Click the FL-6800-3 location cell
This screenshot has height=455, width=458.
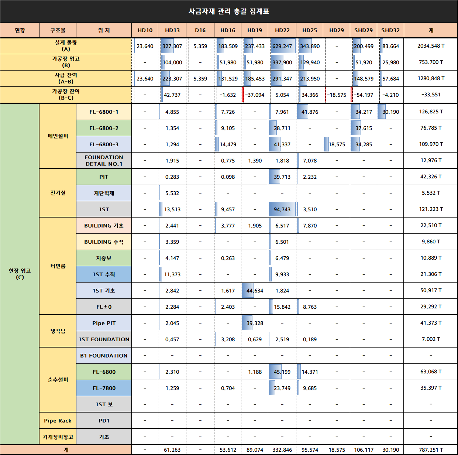point(104,144)
